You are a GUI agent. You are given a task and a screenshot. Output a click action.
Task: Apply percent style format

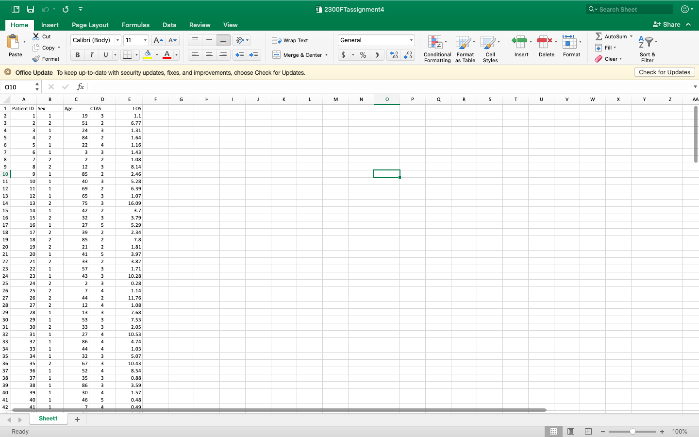tap(363, 55)
